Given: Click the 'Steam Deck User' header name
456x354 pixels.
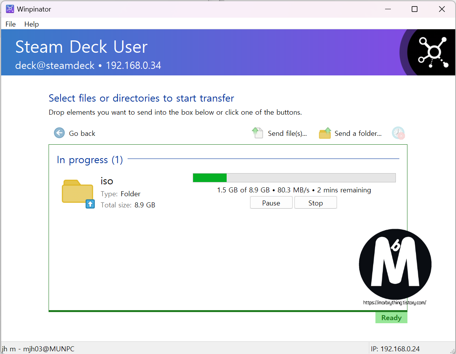Looking at the screenshot, I should 81,47.
